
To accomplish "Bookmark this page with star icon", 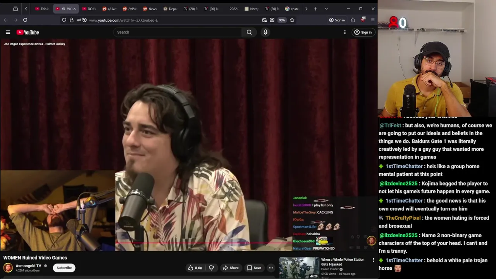I will click(292, 20).
